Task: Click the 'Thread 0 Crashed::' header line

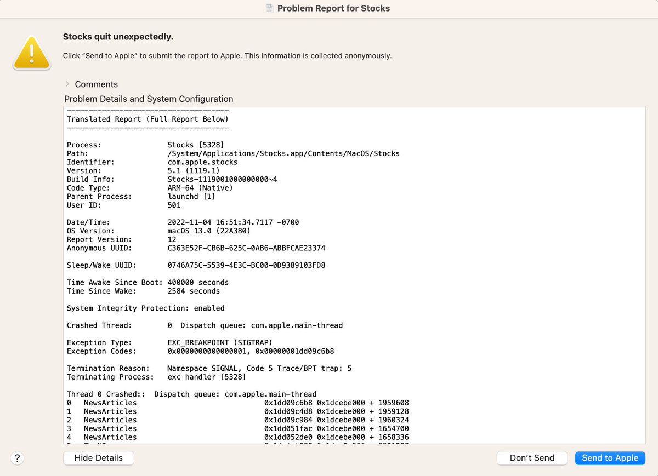Action: coord(191,394)
